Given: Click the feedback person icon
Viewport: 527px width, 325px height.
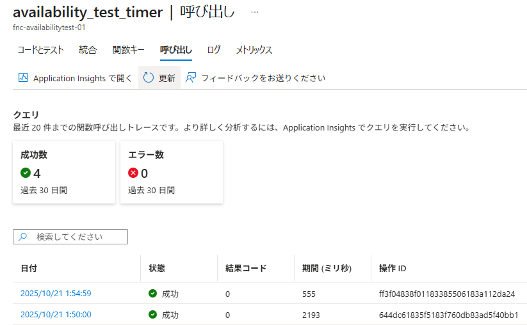Looking at the screenshot, I should point(191,77).
